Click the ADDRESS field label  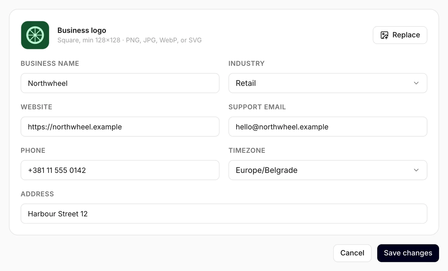tap(37, 194)
